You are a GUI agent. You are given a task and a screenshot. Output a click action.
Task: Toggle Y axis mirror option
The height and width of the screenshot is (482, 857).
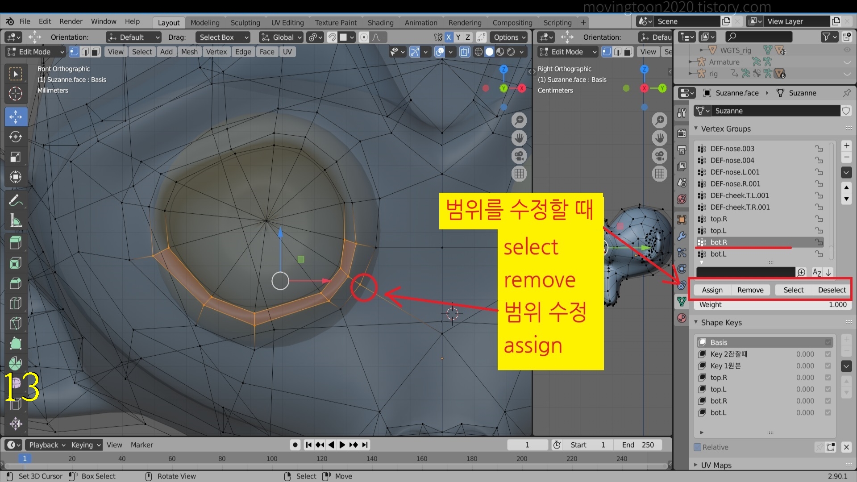click(458, 37)
